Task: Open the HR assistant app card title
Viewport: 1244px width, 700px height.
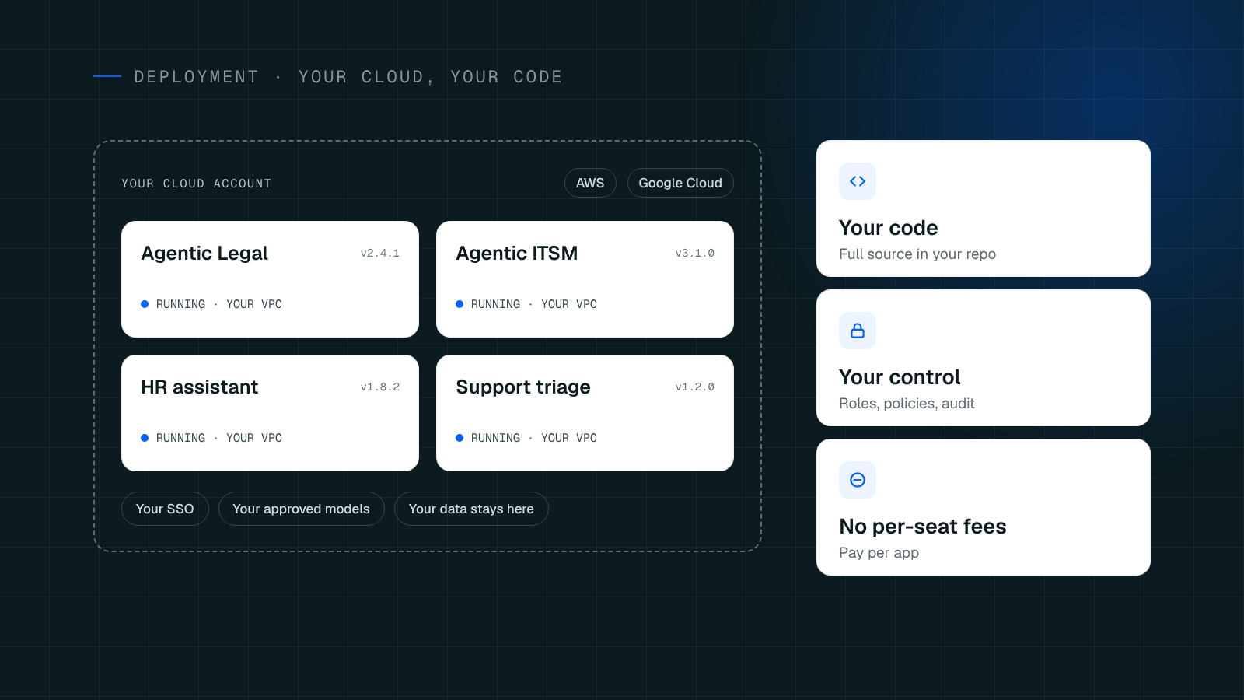Action: [x=200, y=387]
